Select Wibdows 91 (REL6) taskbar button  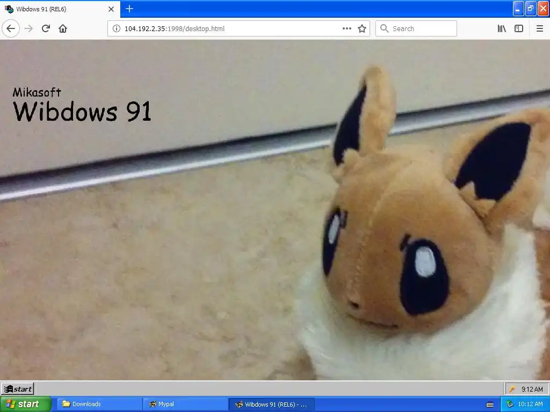pos(271,404)
